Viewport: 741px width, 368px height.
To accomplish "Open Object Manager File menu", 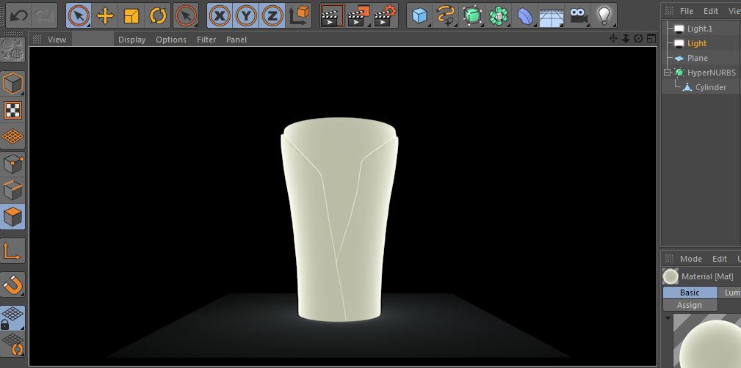I will [x=686, y=11].
